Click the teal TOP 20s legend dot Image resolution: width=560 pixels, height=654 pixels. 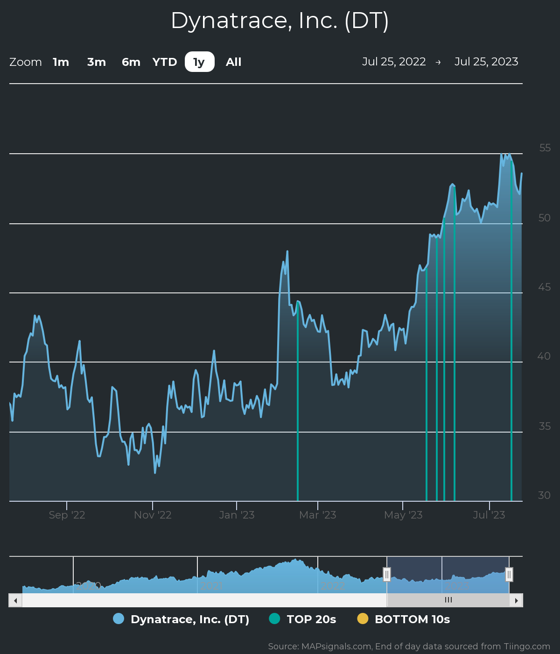point(274,618)
